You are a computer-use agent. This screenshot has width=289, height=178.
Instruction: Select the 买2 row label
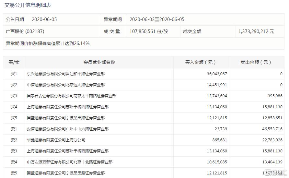point(14,85)
